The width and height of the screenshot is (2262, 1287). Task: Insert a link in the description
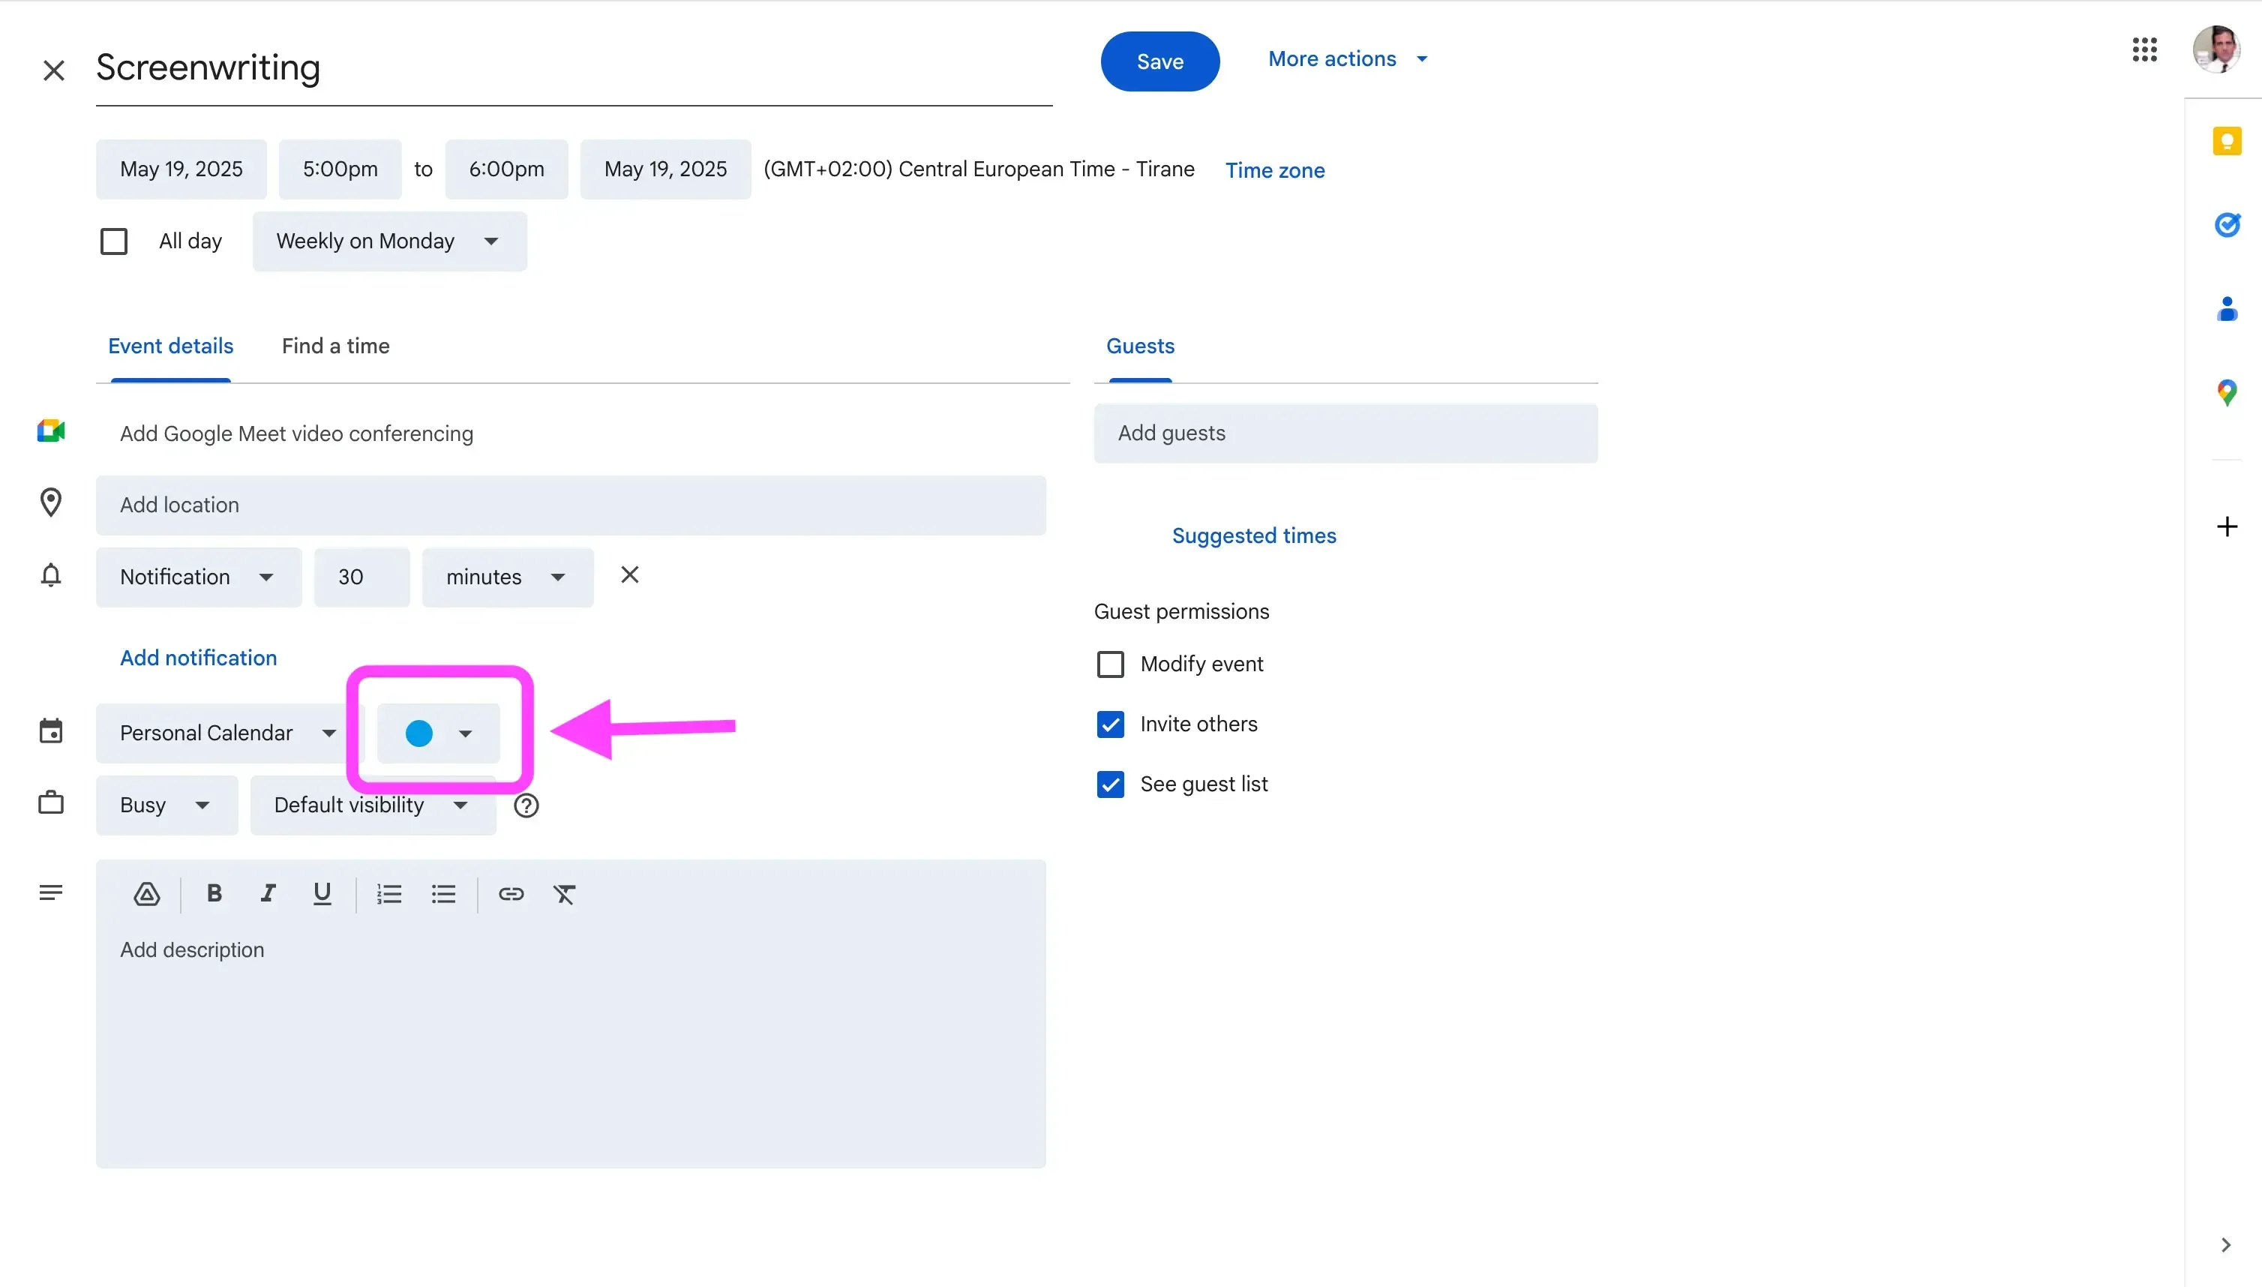pyautogui.click(x=511, y=894)
